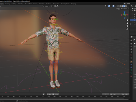Open the Armature Data properties tab
136x102 pixels.
coord(131,70)
